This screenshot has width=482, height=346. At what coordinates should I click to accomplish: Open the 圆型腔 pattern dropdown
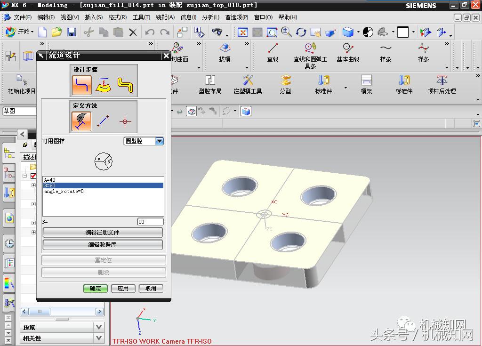pos(159,141)
